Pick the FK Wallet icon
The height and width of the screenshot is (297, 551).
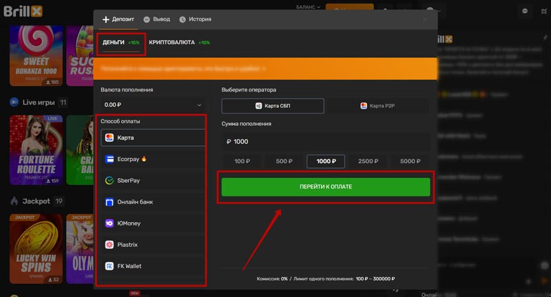110,266
